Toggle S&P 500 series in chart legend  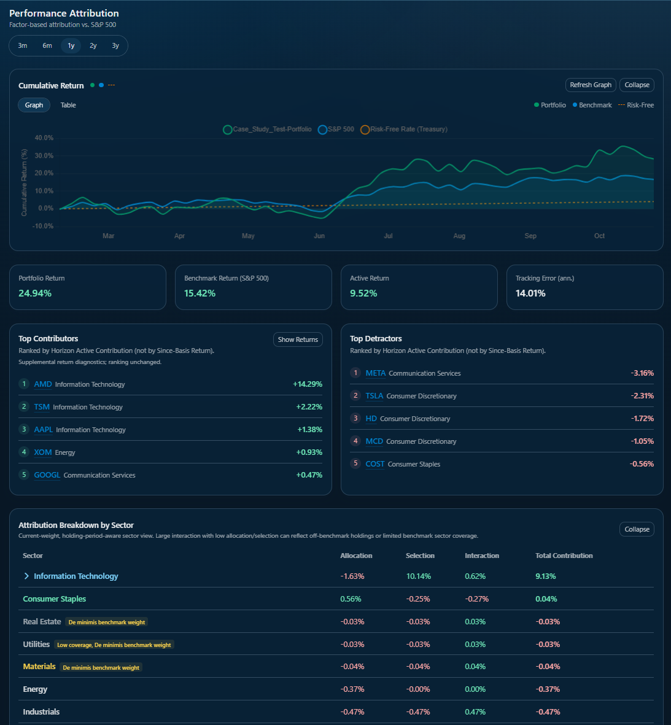tap(336, 130)
